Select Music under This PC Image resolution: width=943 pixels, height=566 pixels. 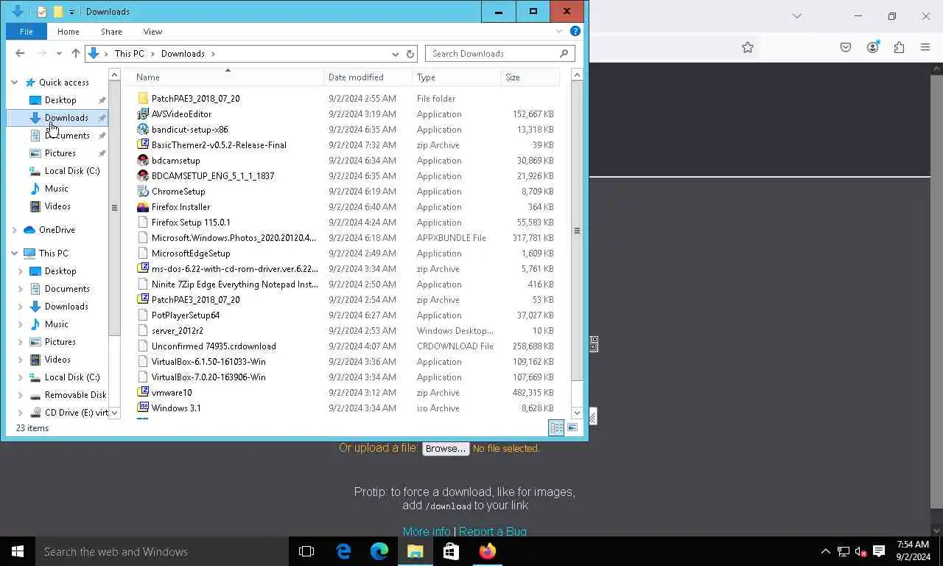tap(56, 324)
